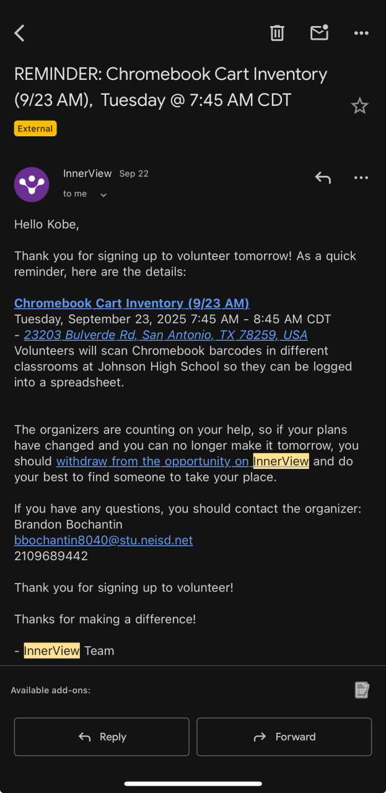
Task: Star this email
Action: [x=360, y=106]
